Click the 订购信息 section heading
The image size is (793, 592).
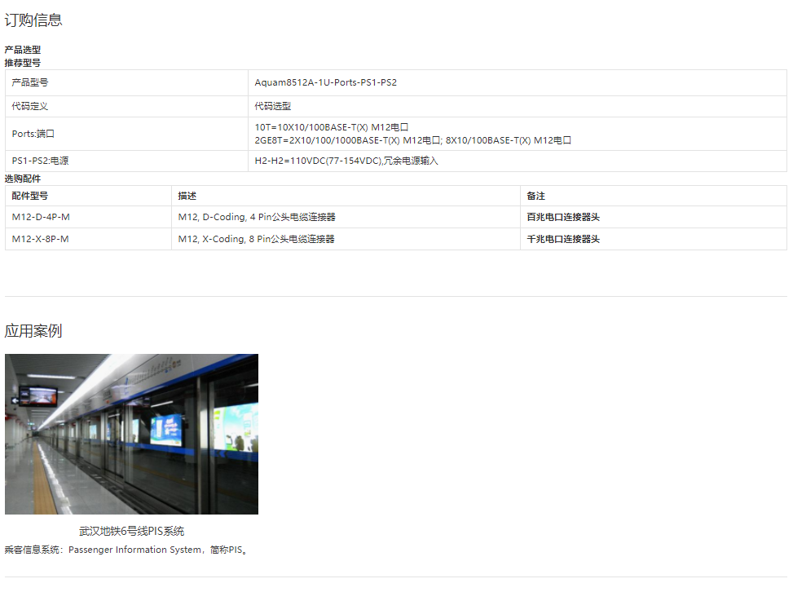click(x=33, y=20)
